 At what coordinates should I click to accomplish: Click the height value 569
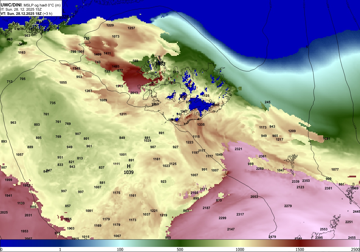click(x=135, y=61)
